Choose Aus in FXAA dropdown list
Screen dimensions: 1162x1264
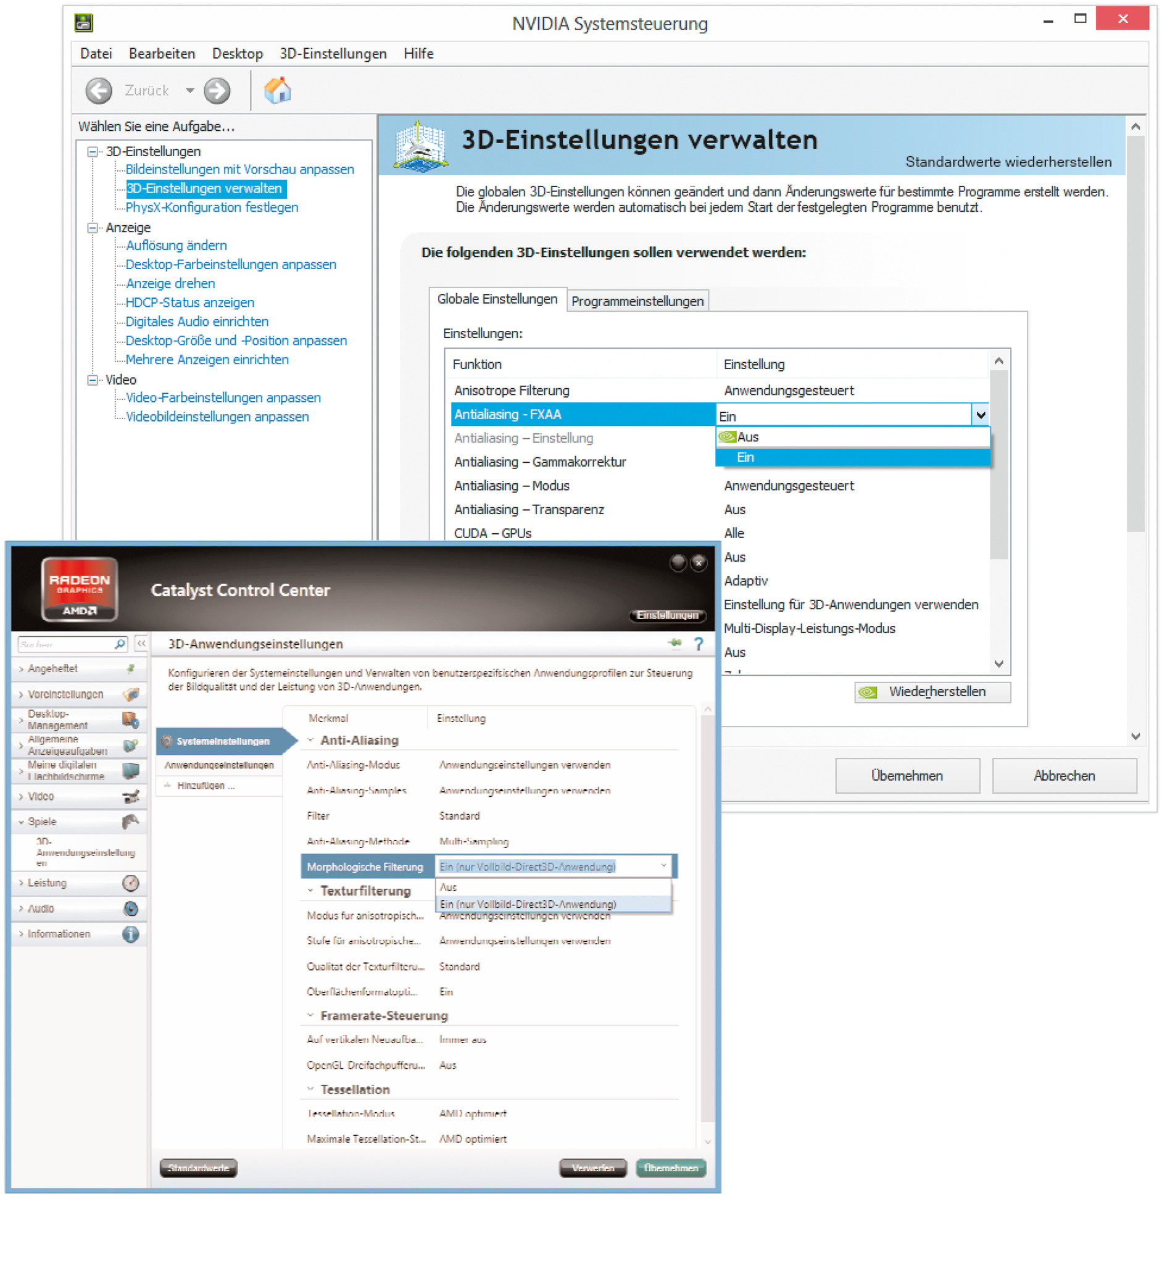click(853, 437)
